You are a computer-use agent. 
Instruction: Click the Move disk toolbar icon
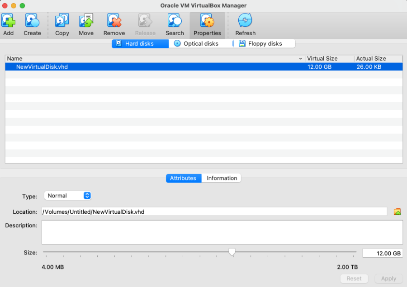(x=86, y=20)
